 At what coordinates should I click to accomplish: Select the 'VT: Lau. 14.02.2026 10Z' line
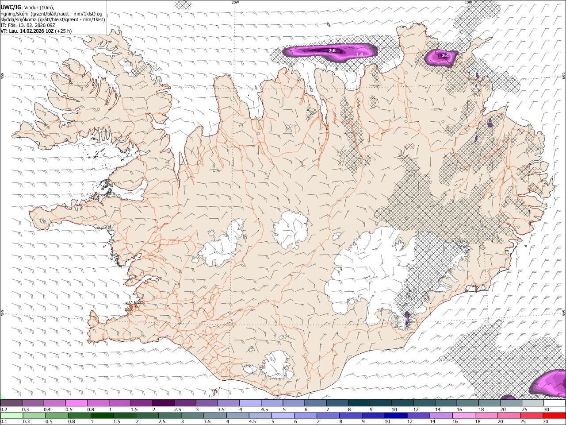click(27, 31)
